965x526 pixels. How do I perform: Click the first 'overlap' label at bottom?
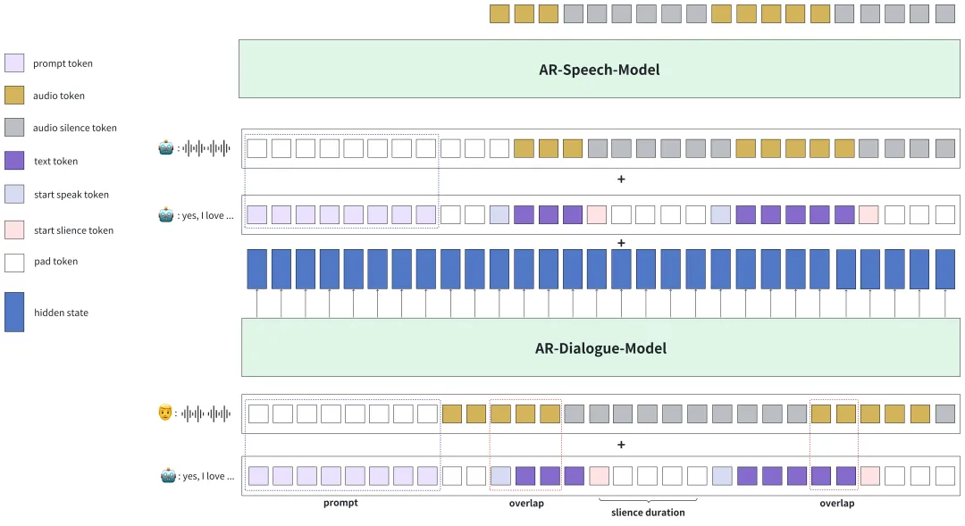click(x=526, y=504)
